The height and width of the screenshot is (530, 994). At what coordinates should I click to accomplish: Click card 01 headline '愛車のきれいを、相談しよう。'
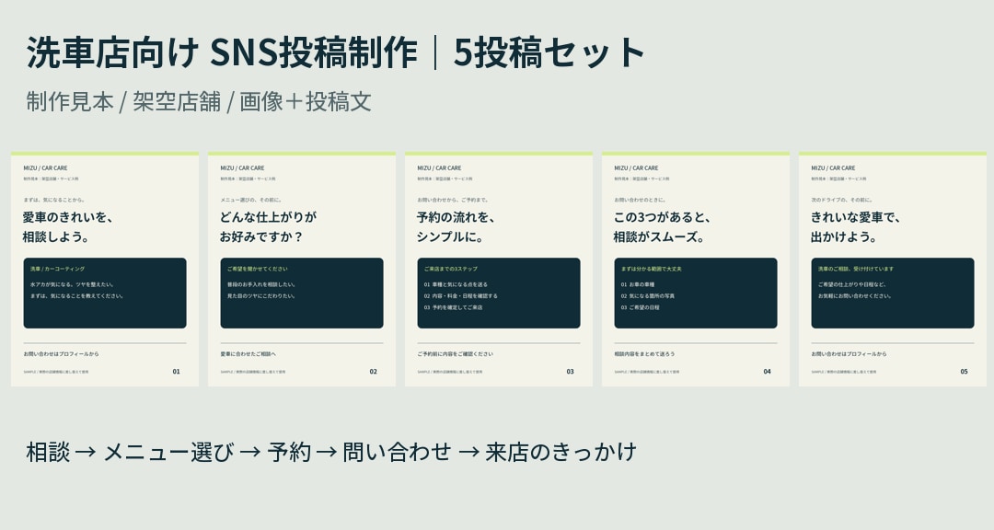(x=68, y=227)
